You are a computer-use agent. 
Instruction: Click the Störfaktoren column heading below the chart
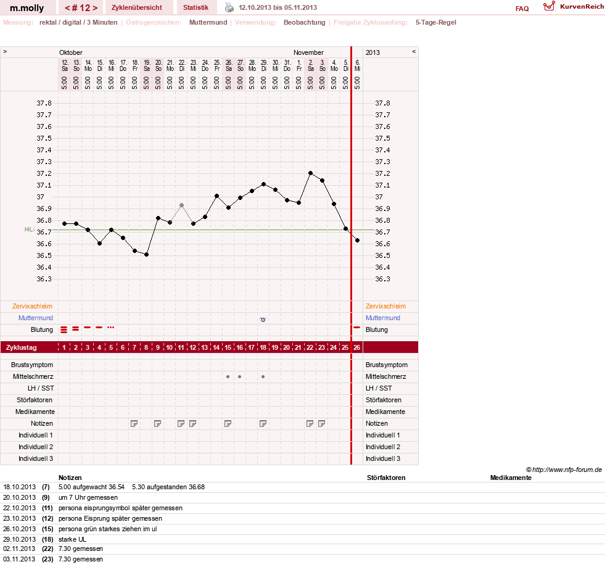click(386, 478)
